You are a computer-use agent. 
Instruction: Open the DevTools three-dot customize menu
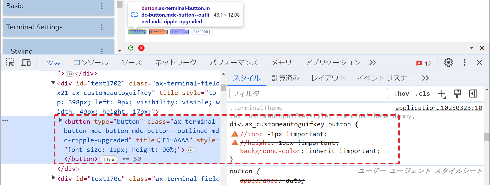(464, 63)
